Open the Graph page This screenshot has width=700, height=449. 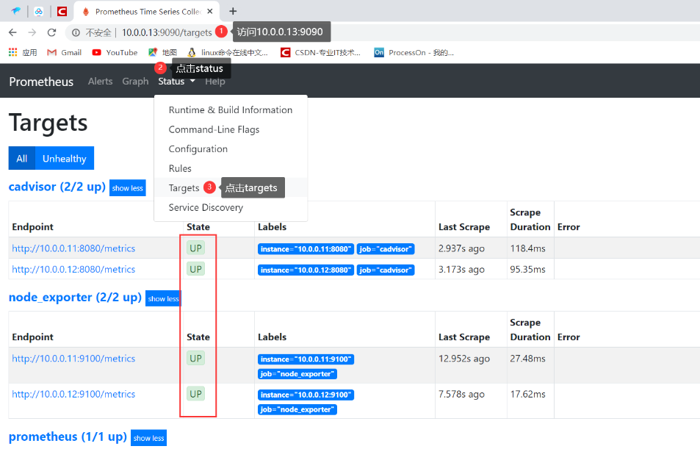[x=135, y=82]
